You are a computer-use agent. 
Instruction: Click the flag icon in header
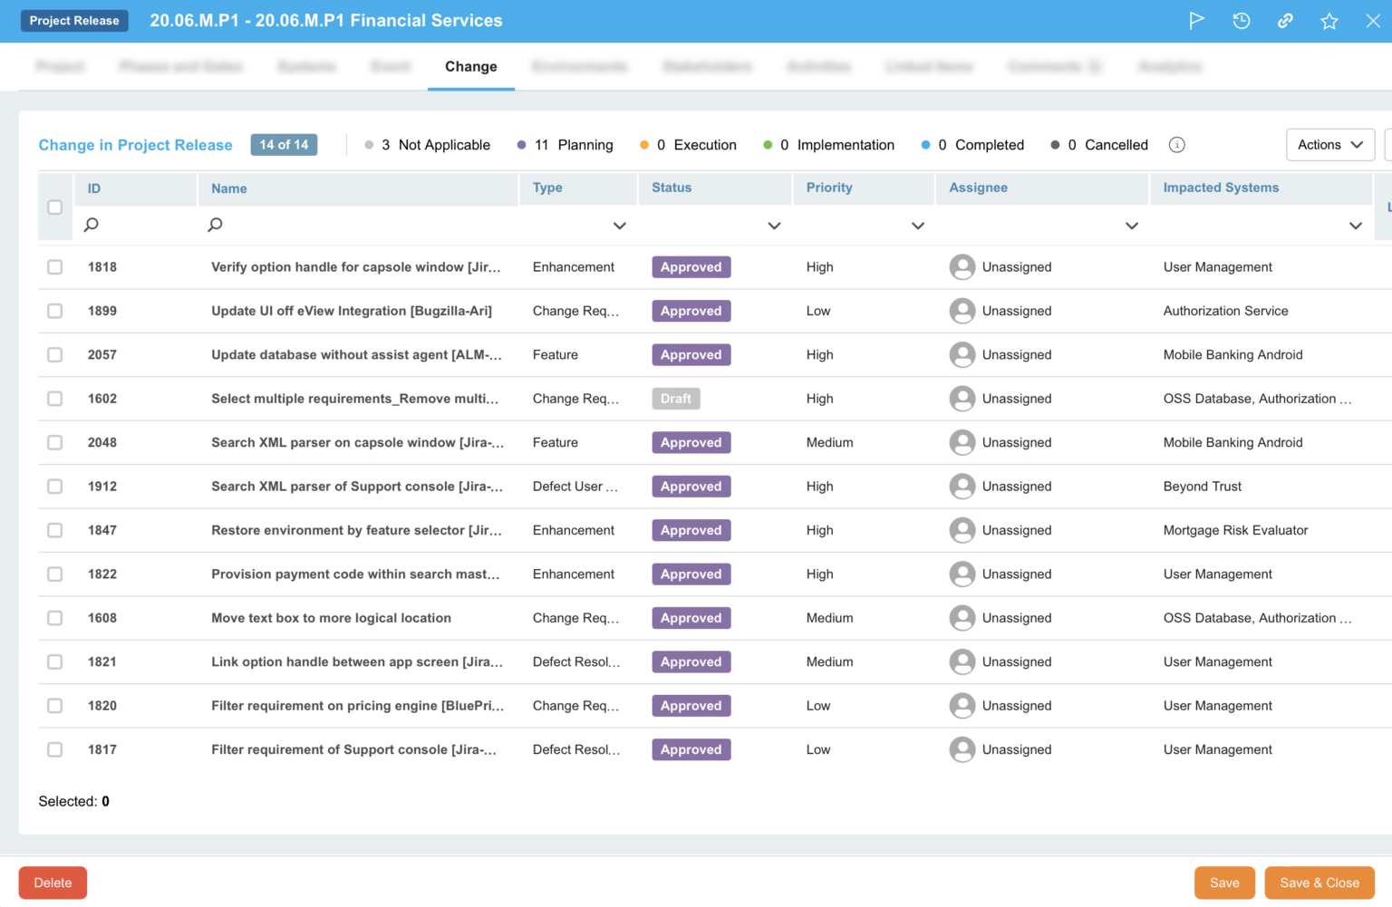coord(1196,21)
